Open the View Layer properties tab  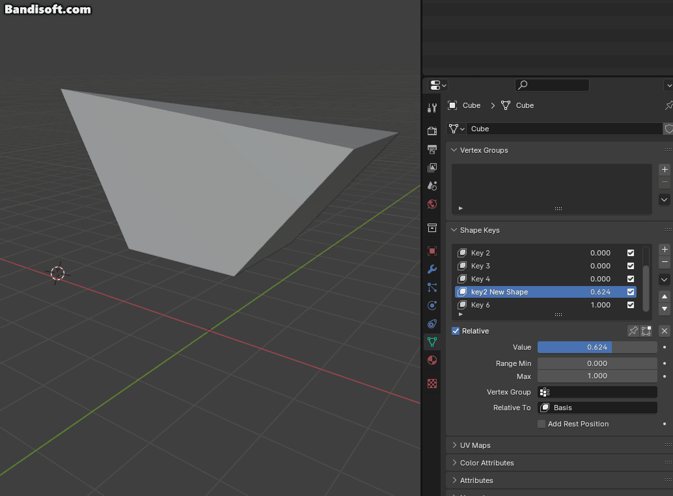(x=432, y=168)
